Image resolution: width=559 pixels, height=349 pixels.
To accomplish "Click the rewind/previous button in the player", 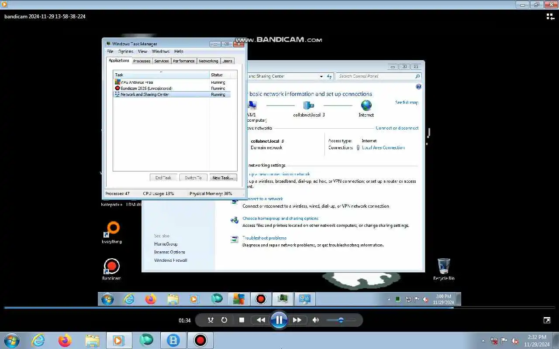I will coord(261,320).
